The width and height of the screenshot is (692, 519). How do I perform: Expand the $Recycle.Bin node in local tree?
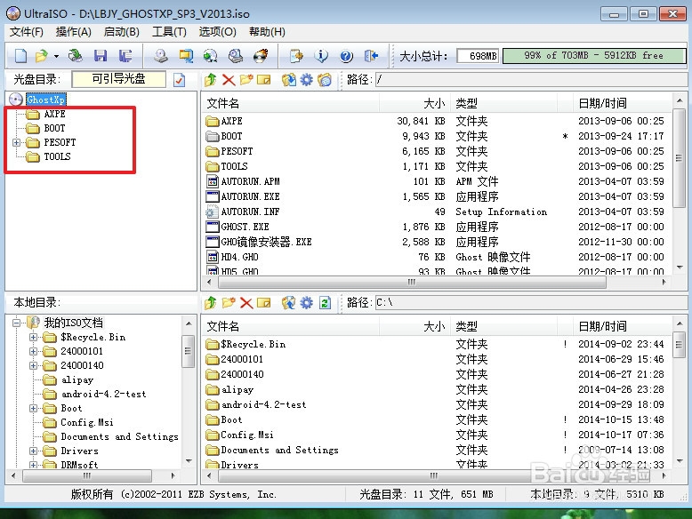tap(33, 337)
